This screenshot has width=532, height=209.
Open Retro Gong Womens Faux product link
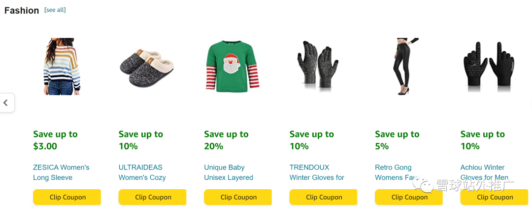click(x=398, y=173)
